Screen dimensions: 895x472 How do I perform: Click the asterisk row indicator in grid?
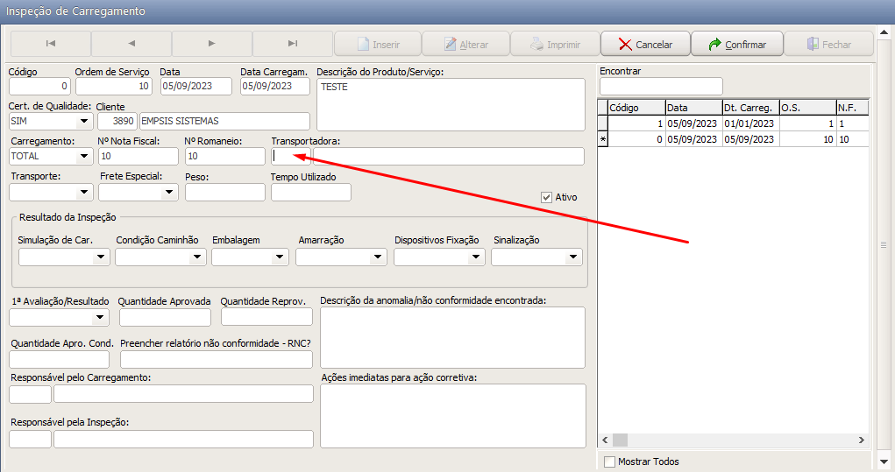tap(603, 139)
